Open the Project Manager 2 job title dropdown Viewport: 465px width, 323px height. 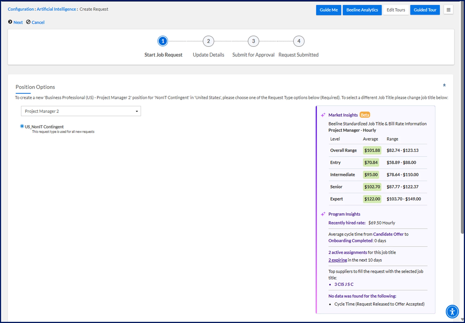[81, 111]
